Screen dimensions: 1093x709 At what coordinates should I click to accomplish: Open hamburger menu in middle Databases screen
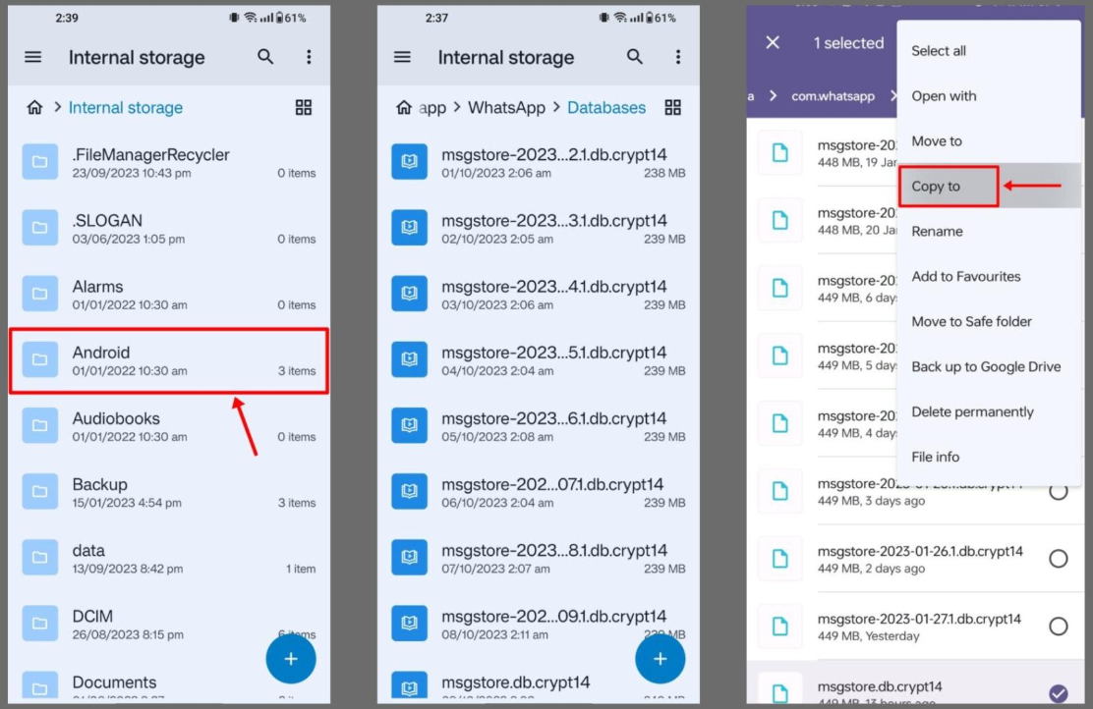pos(402,57)
